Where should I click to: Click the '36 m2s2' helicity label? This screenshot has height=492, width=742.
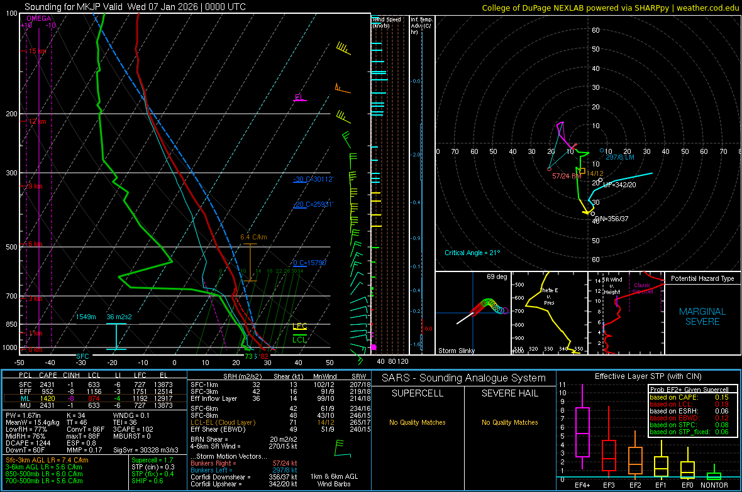119,317
